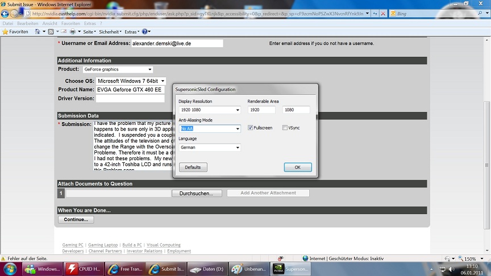Show hidden tray icons arrow
The width and height of the screenshot is (491, 276).
[x=431, y=269]
